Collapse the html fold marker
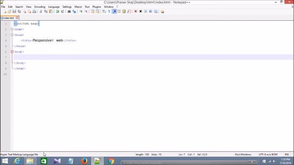This screenshot has width=294, height=165. [12, 29]
